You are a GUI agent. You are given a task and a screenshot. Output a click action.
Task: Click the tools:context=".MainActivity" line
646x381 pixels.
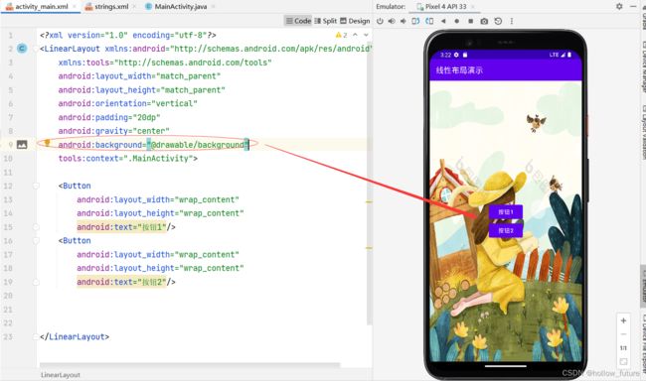click(x=128, y=159)
